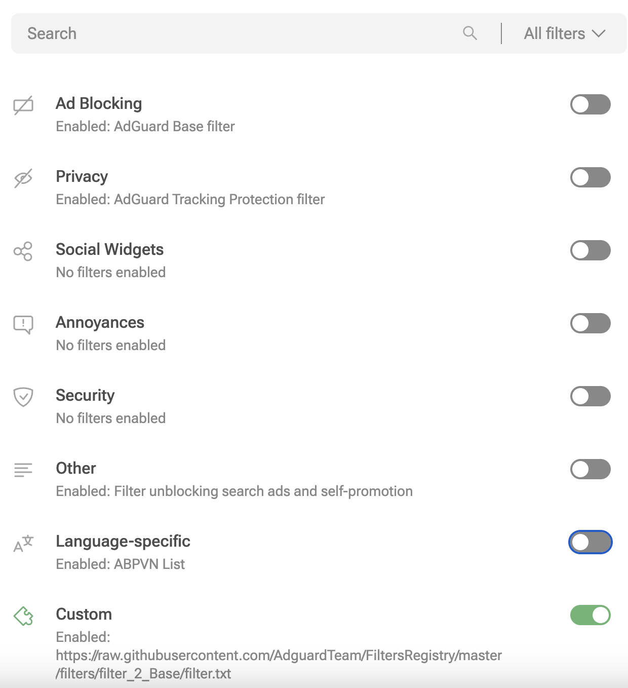Open the All filters dropdown
Viewport: 628px width, 688px height.
564,33
